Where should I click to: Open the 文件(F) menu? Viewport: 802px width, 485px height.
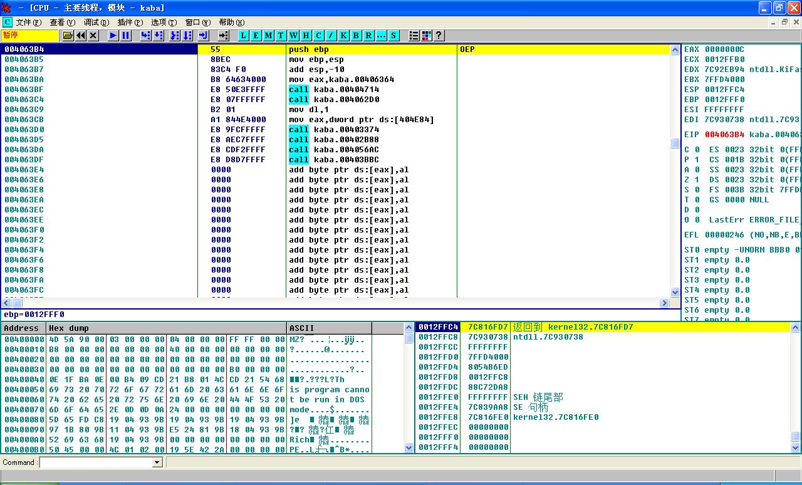[28, 22]
